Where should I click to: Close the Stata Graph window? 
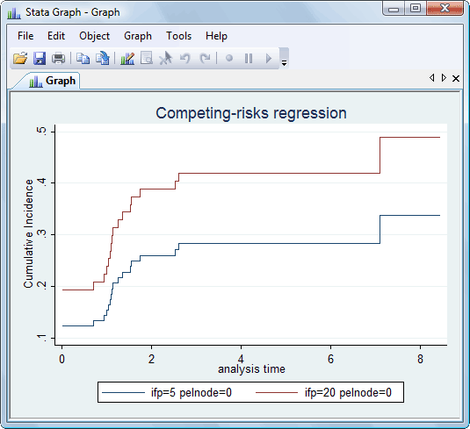pos(445,9)
